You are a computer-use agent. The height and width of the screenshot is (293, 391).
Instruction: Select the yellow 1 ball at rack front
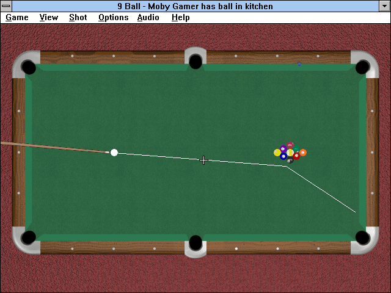tap(277, 153)
